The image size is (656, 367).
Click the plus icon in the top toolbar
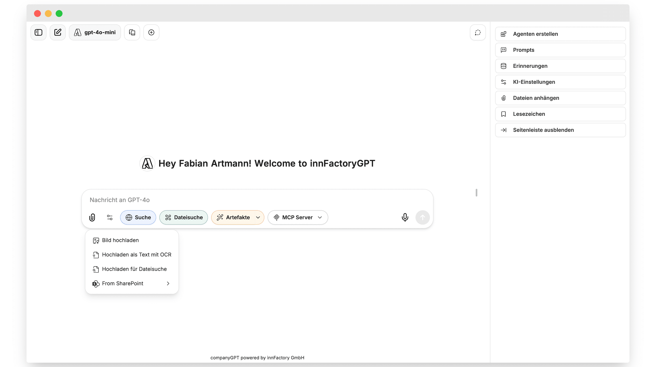coord(151,32)
